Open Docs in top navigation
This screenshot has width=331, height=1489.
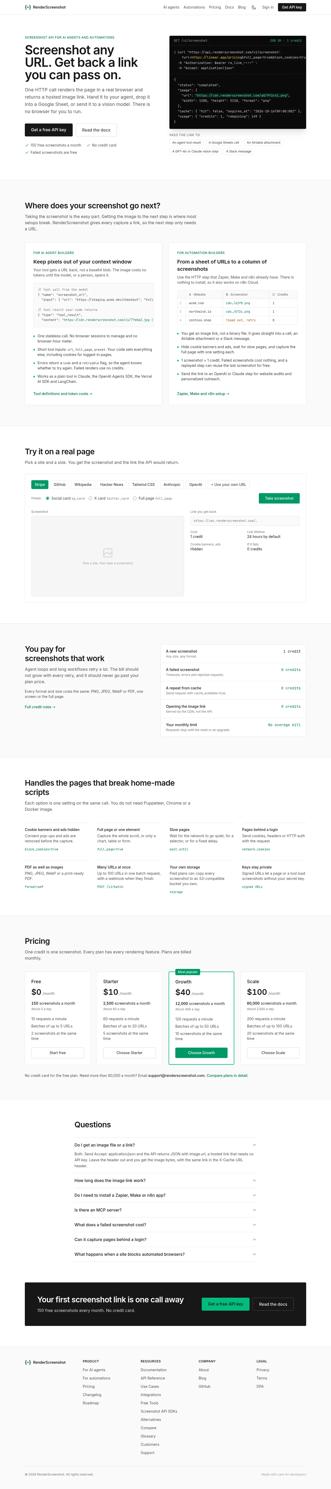(229, 8)
